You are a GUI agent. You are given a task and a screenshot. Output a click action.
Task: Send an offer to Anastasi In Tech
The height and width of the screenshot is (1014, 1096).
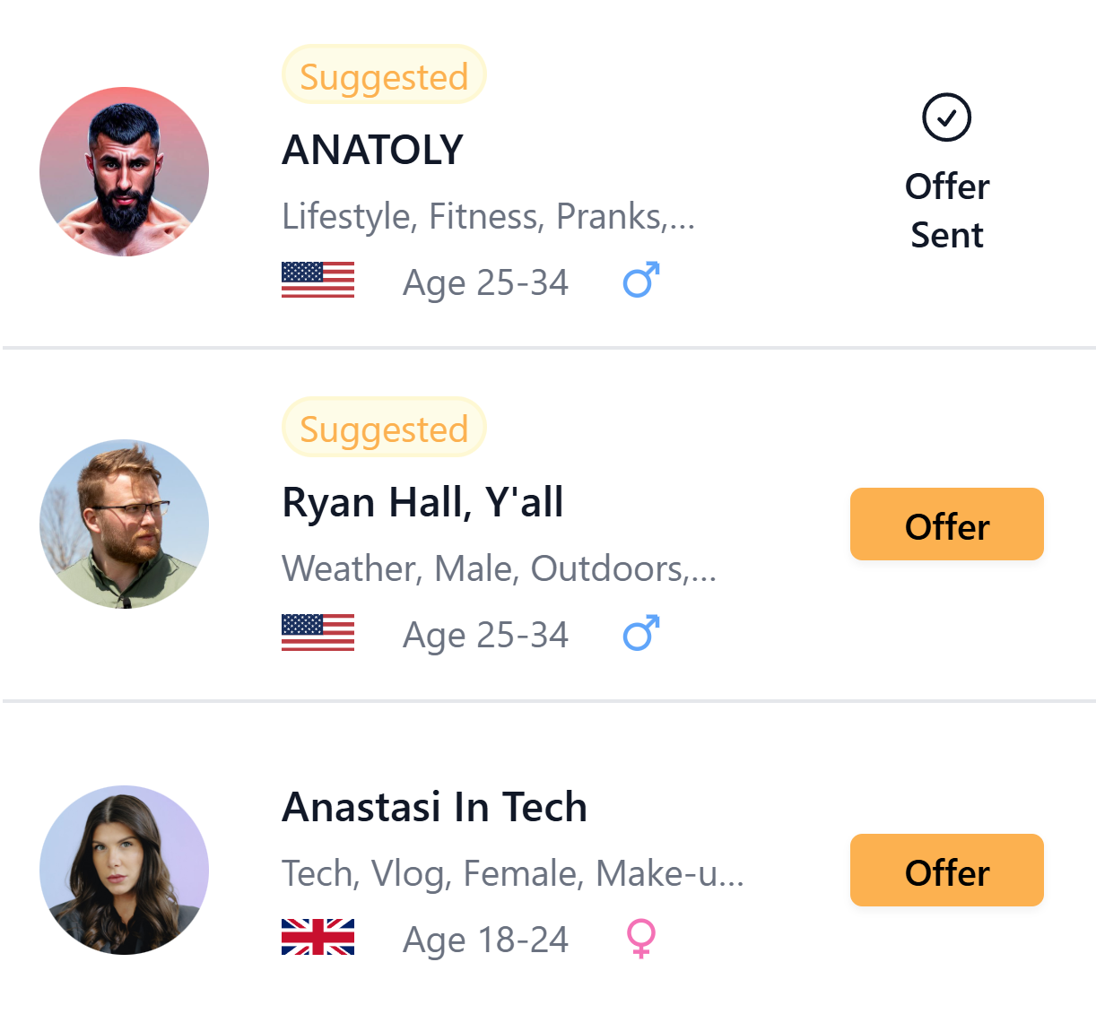pos(946,871)
